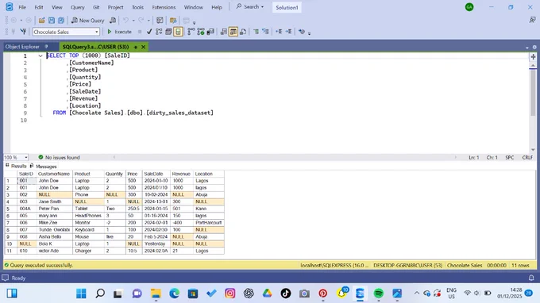The width and height of the screenshot is (540, 303).
Task: Display the estimated execution plan
Action: click(x=159, y=32)
